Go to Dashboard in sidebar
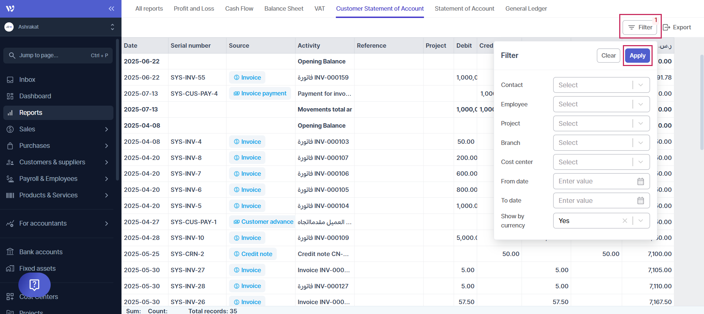The image size is (704, 314). 35,96
